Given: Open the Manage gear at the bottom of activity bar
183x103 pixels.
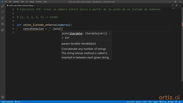Looking at the screenshot, I should click(3, 97).
